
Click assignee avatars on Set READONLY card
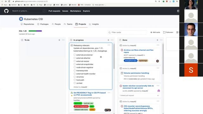[x=108, y=110]
